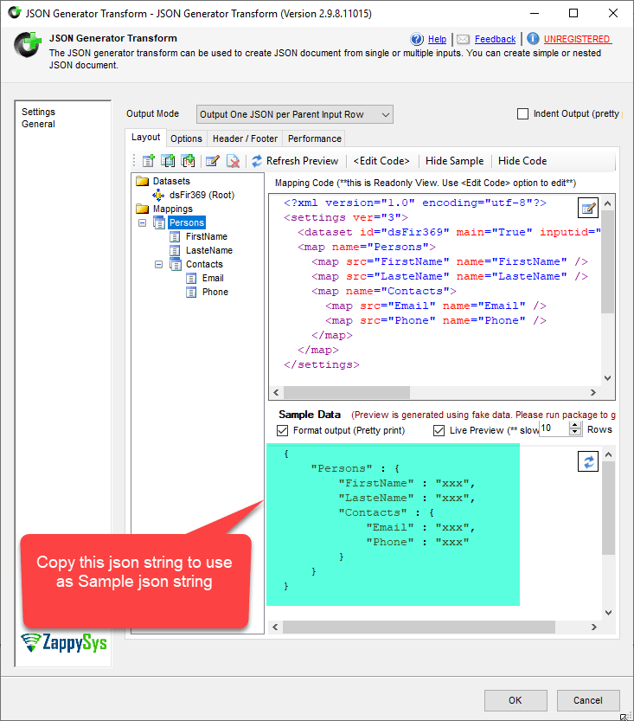
Task: Select the Phone tree item
Action: pos(215,292)
